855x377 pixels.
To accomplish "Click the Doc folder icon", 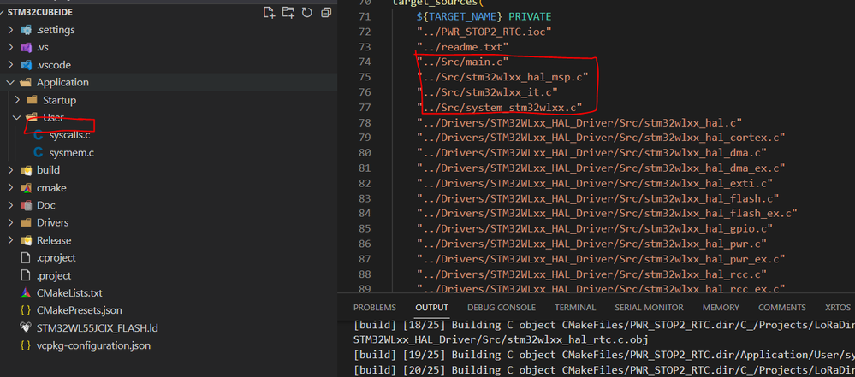I will coord(26,205).
